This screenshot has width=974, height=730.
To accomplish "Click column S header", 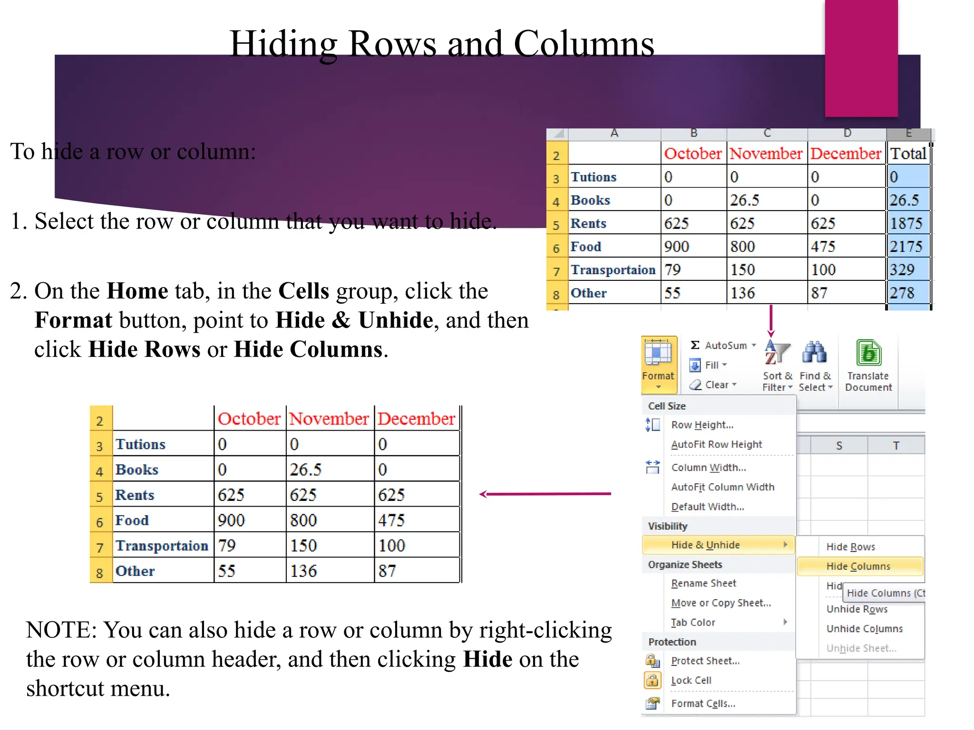I will 839,446.
